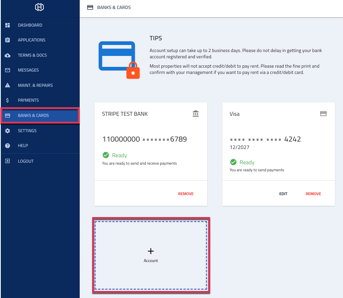Click the green Ready checkmark on the Visa card
Image resolution: width=343 pixels, height=298 pixels.
point(233,162)
